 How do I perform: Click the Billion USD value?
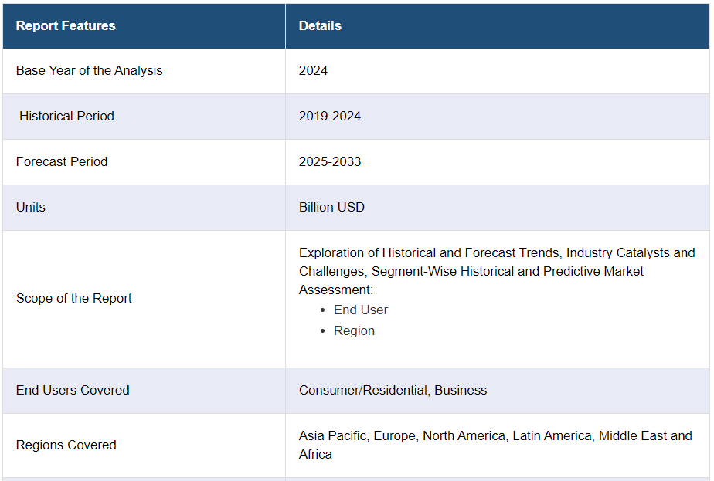pos(331,207)
